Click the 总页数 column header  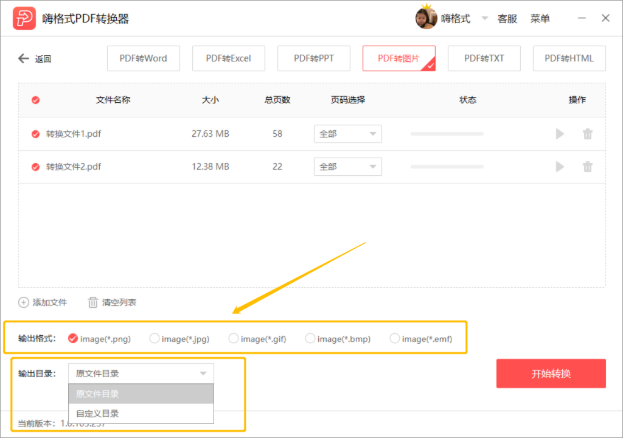277,100
